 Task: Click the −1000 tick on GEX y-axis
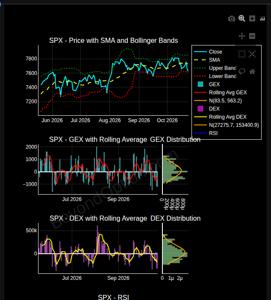(30, 184)
